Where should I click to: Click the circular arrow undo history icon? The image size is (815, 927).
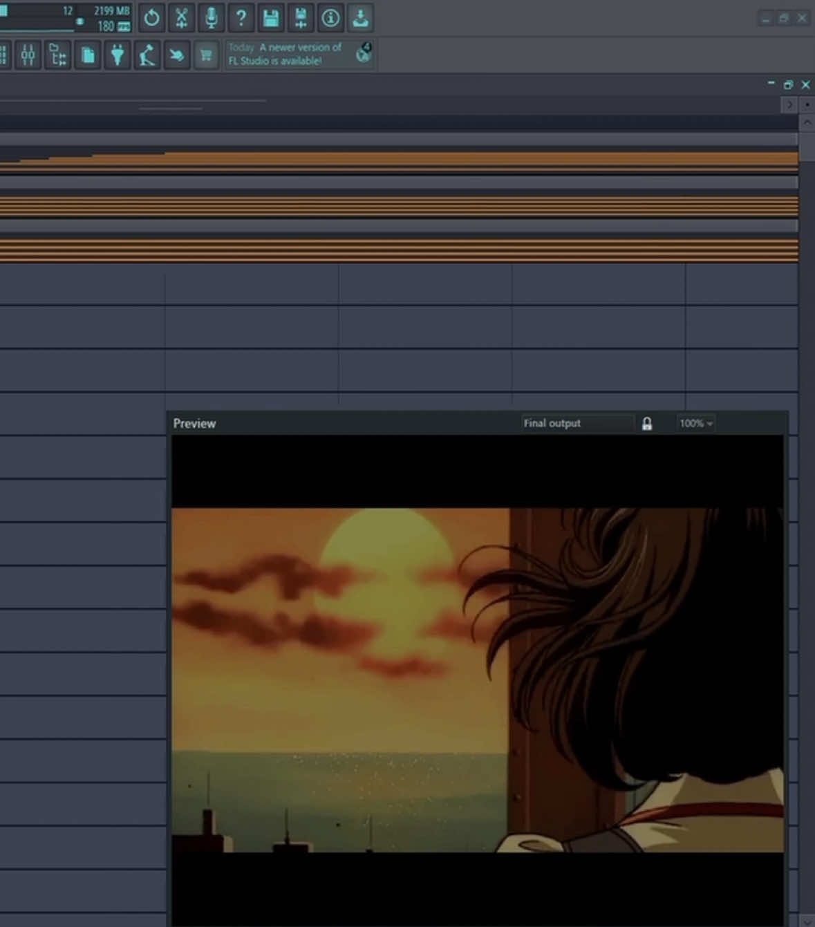151,18
